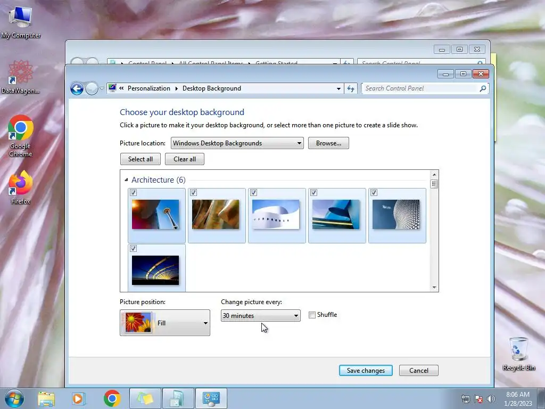Select the dotted facade building thumbnail
This screenshot has height=409, width=545.
[396, 214]
